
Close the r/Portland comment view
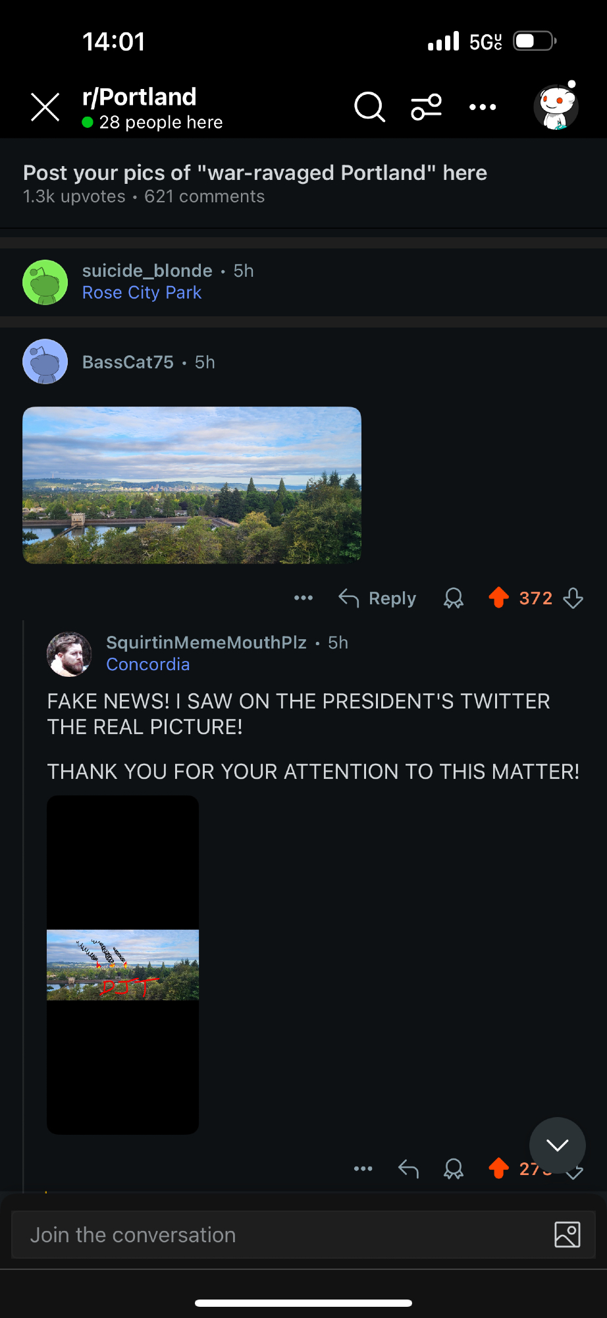click(x=45, y=107)
